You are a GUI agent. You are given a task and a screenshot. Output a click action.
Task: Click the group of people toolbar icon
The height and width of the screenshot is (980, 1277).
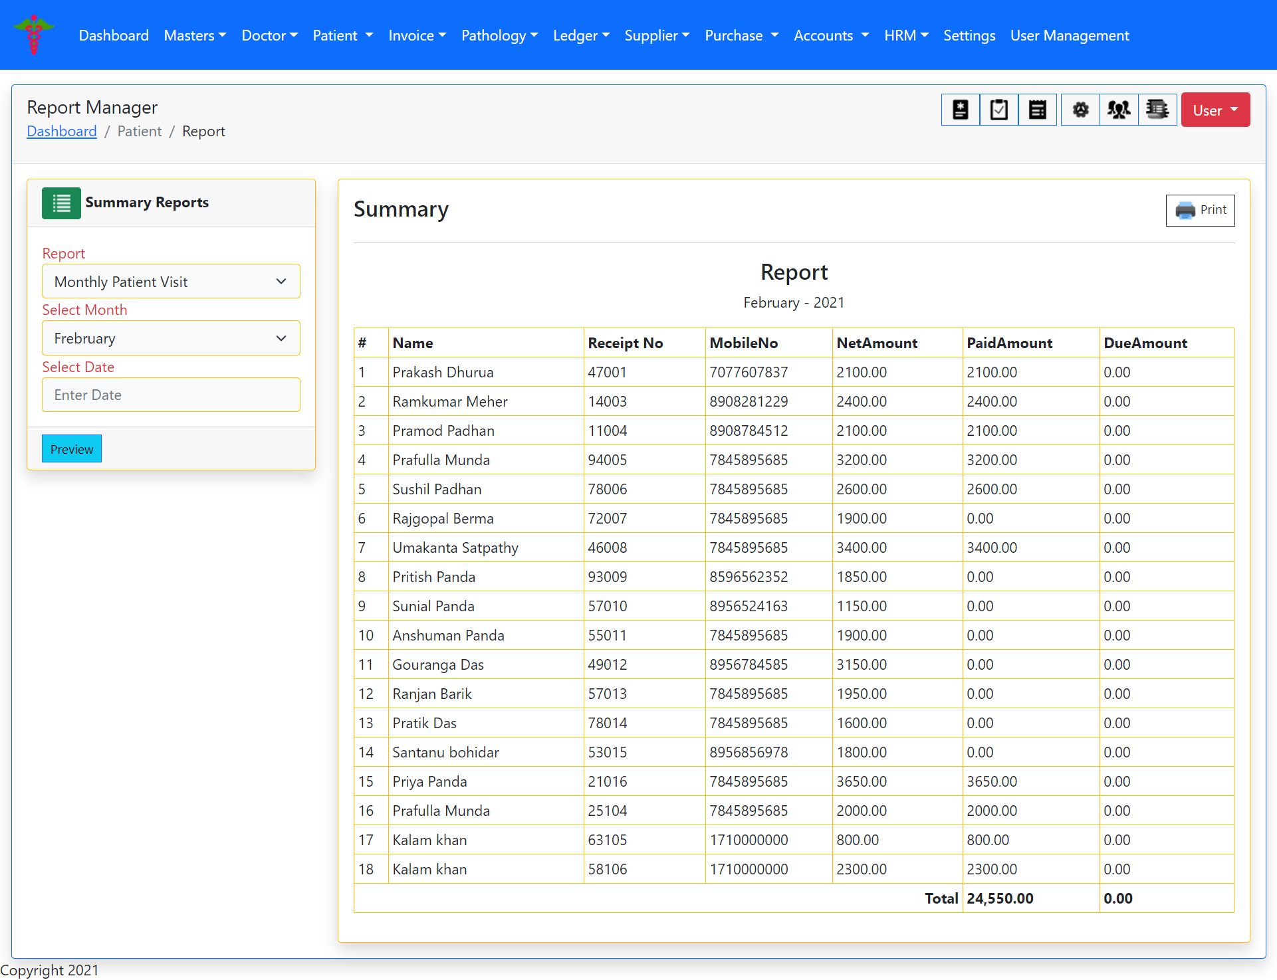(1119, 110)
